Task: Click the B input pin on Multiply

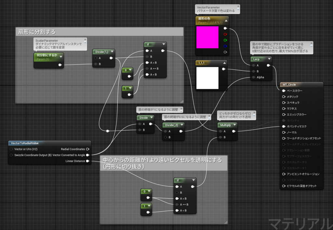Action: click(221, 137)
